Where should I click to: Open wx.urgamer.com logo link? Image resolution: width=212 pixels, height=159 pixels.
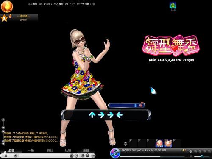171,60
